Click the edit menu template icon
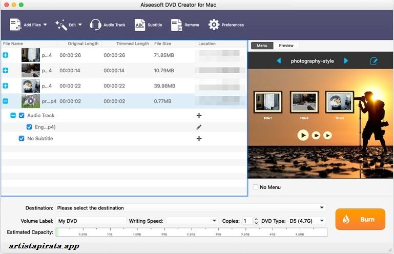 (x=374, y=61)
